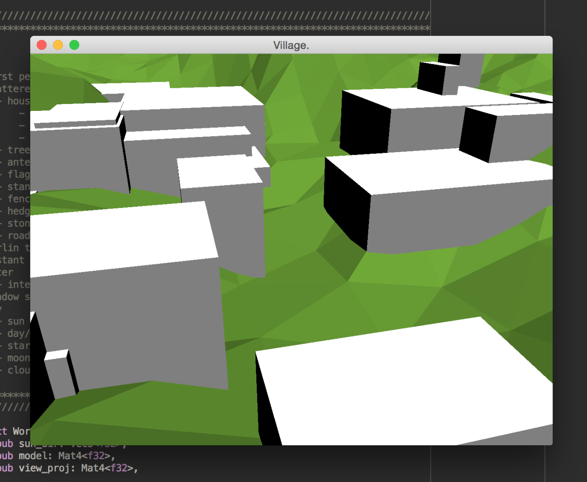Click the "fenc" comment line in editor

point(18,199)
